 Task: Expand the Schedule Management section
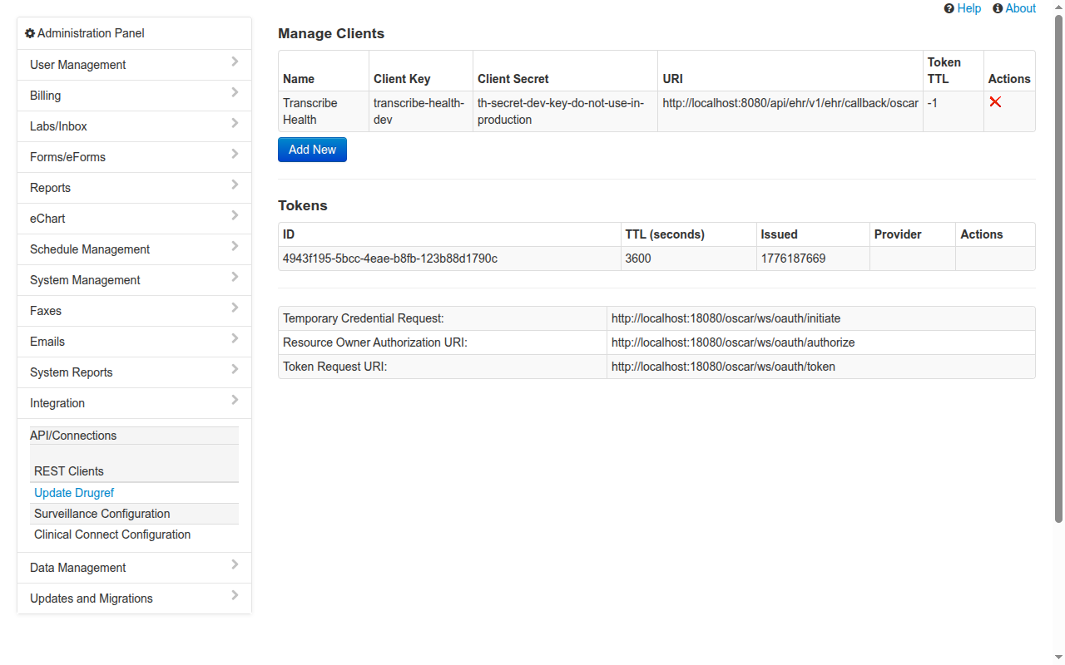(133, 249)
